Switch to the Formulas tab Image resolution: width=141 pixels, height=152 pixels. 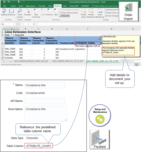[42, 6]
